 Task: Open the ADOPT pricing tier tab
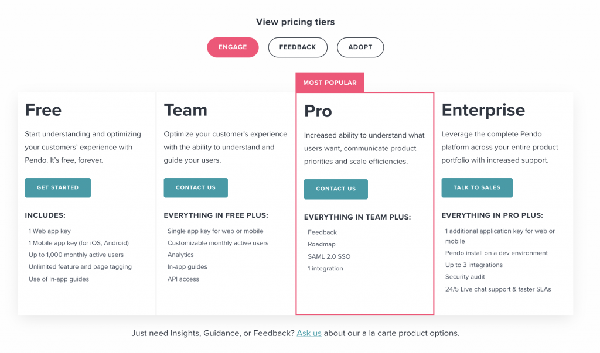(x=360, y=47)
